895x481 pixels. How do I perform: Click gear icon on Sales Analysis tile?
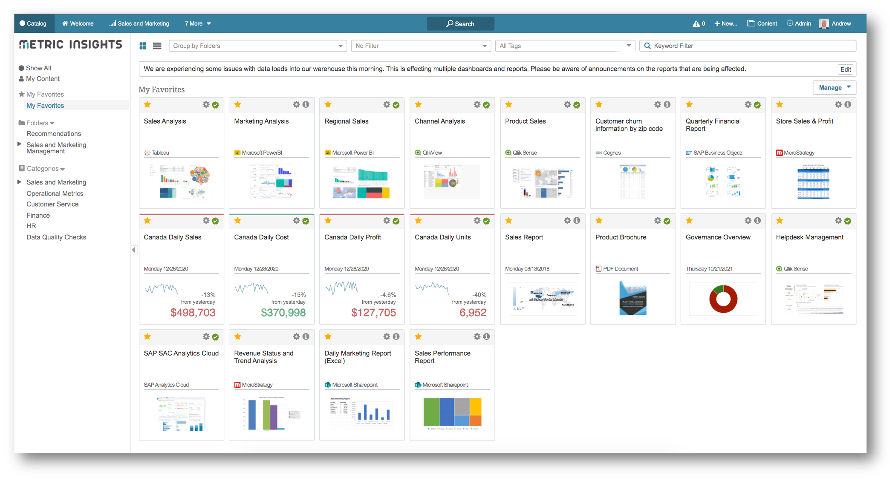(x=206, y=105)
